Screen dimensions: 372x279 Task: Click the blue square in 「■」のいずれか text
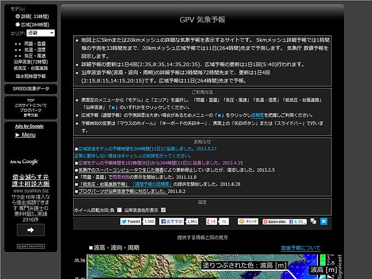(x=113, y=107)
